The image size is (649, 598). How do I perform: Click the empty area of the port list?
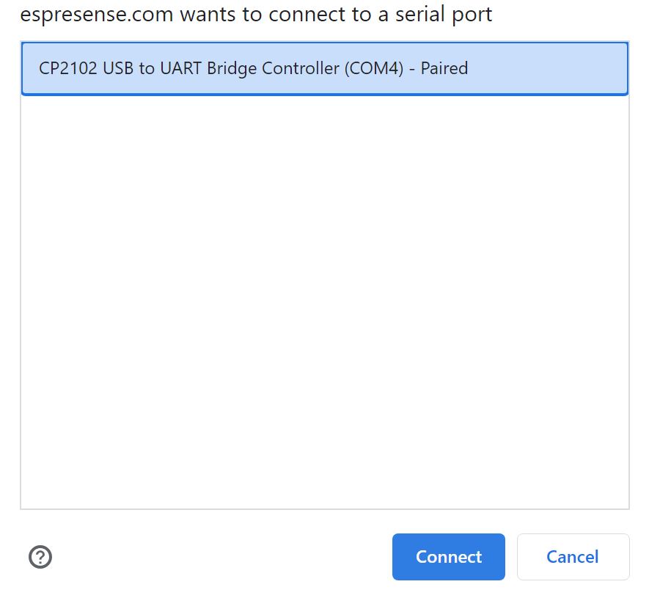(x=324, y=302)
